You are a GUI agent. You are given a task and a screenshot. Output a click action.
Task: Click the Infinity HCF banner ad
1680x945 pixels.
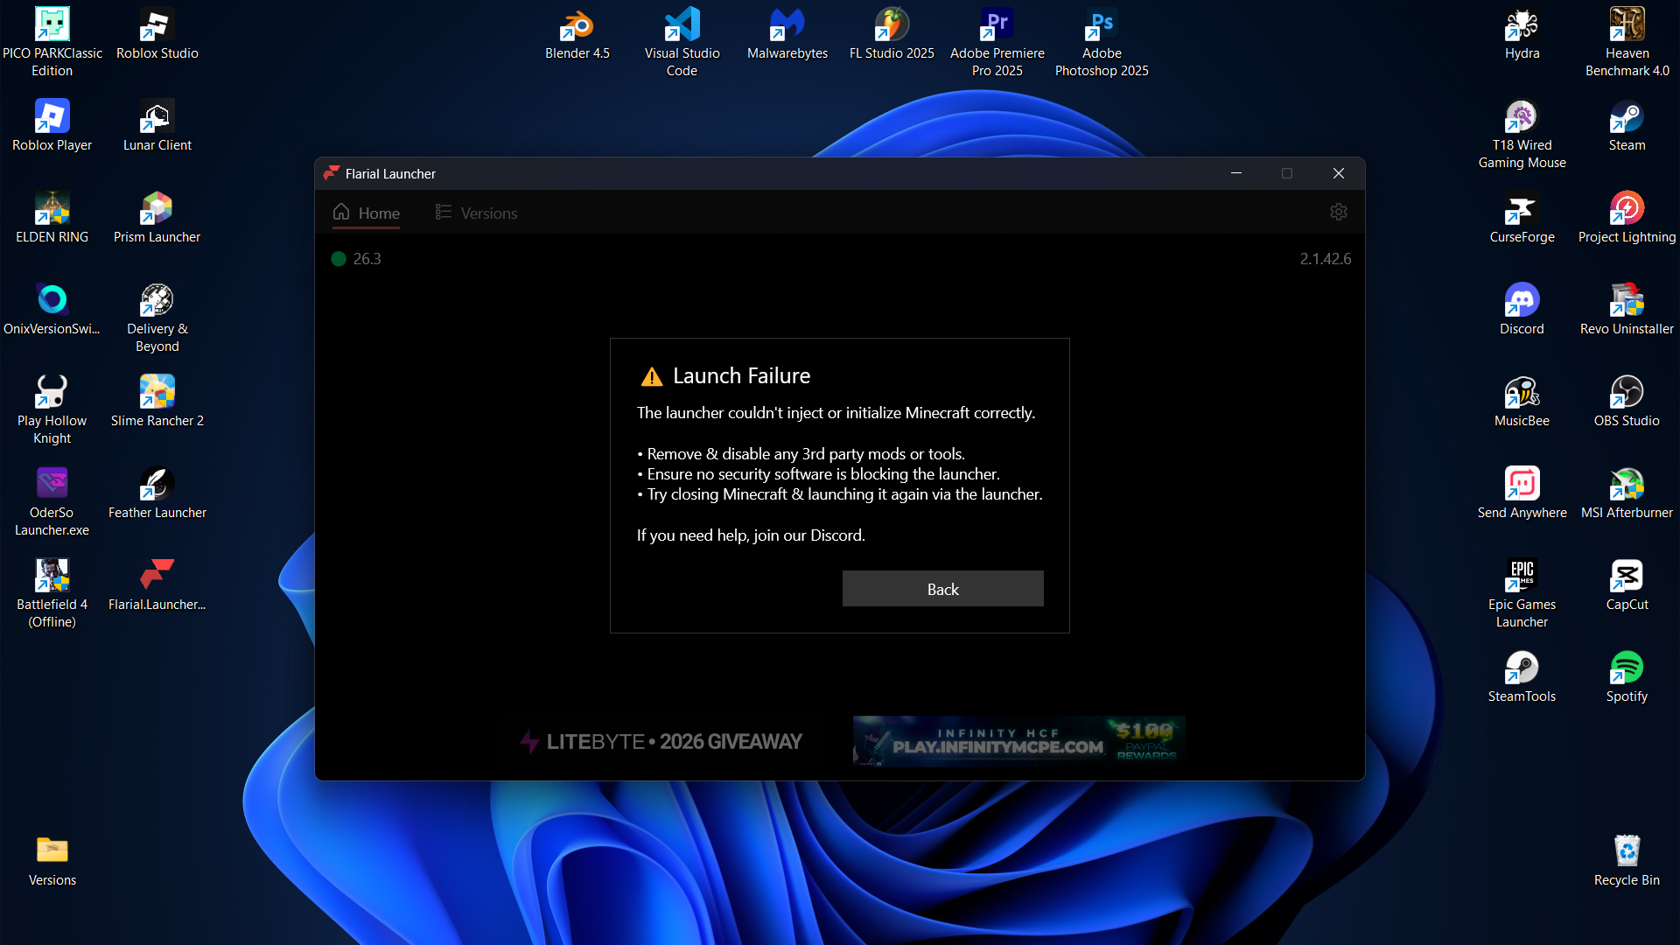pyautogui.click(x=1018, y=741)
